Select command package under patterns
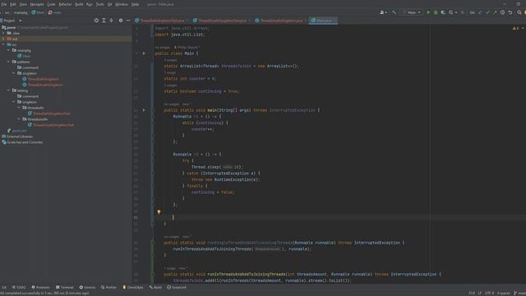The height and width of the screenshot is (296, 526). point(28,67)
